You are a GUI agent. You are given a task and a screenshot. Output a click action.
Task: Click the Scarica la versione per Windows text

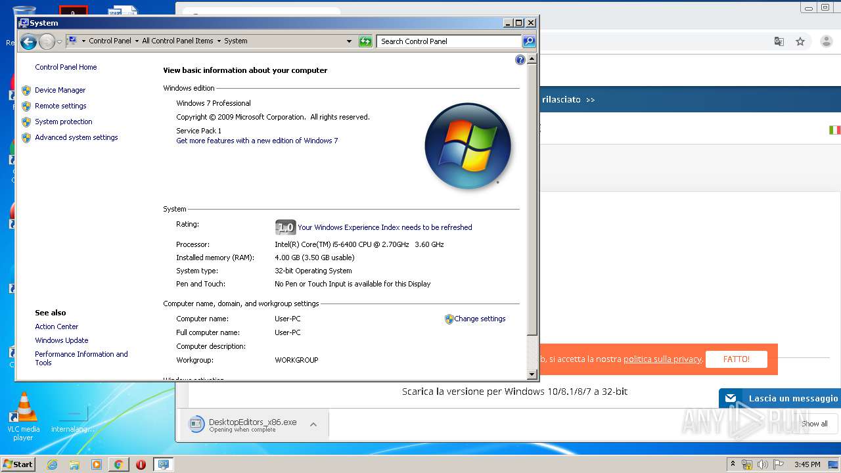tap(514, 392)
